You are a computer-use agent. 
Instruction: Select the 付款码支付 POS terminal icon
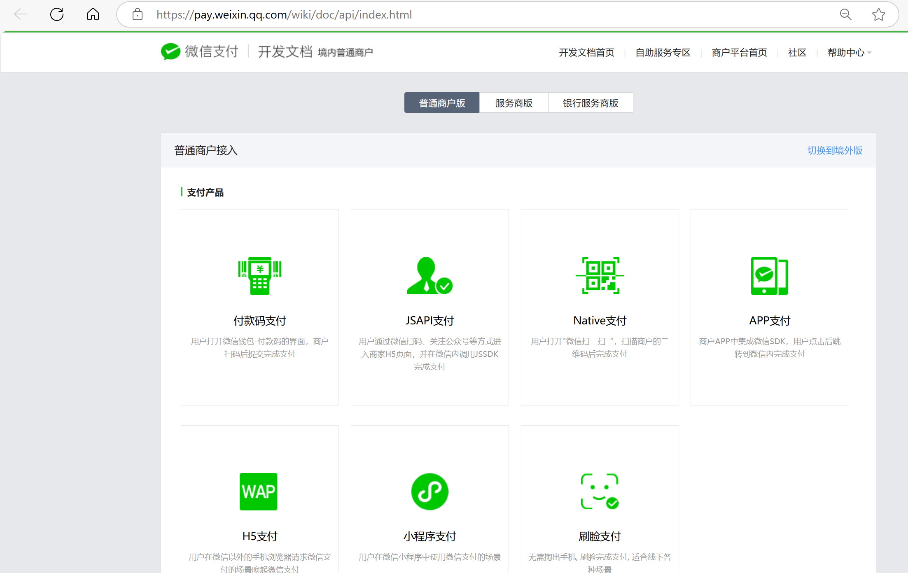259,275
